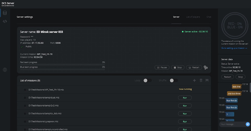Click the IP address 37.17.53.60

[37, 43]
